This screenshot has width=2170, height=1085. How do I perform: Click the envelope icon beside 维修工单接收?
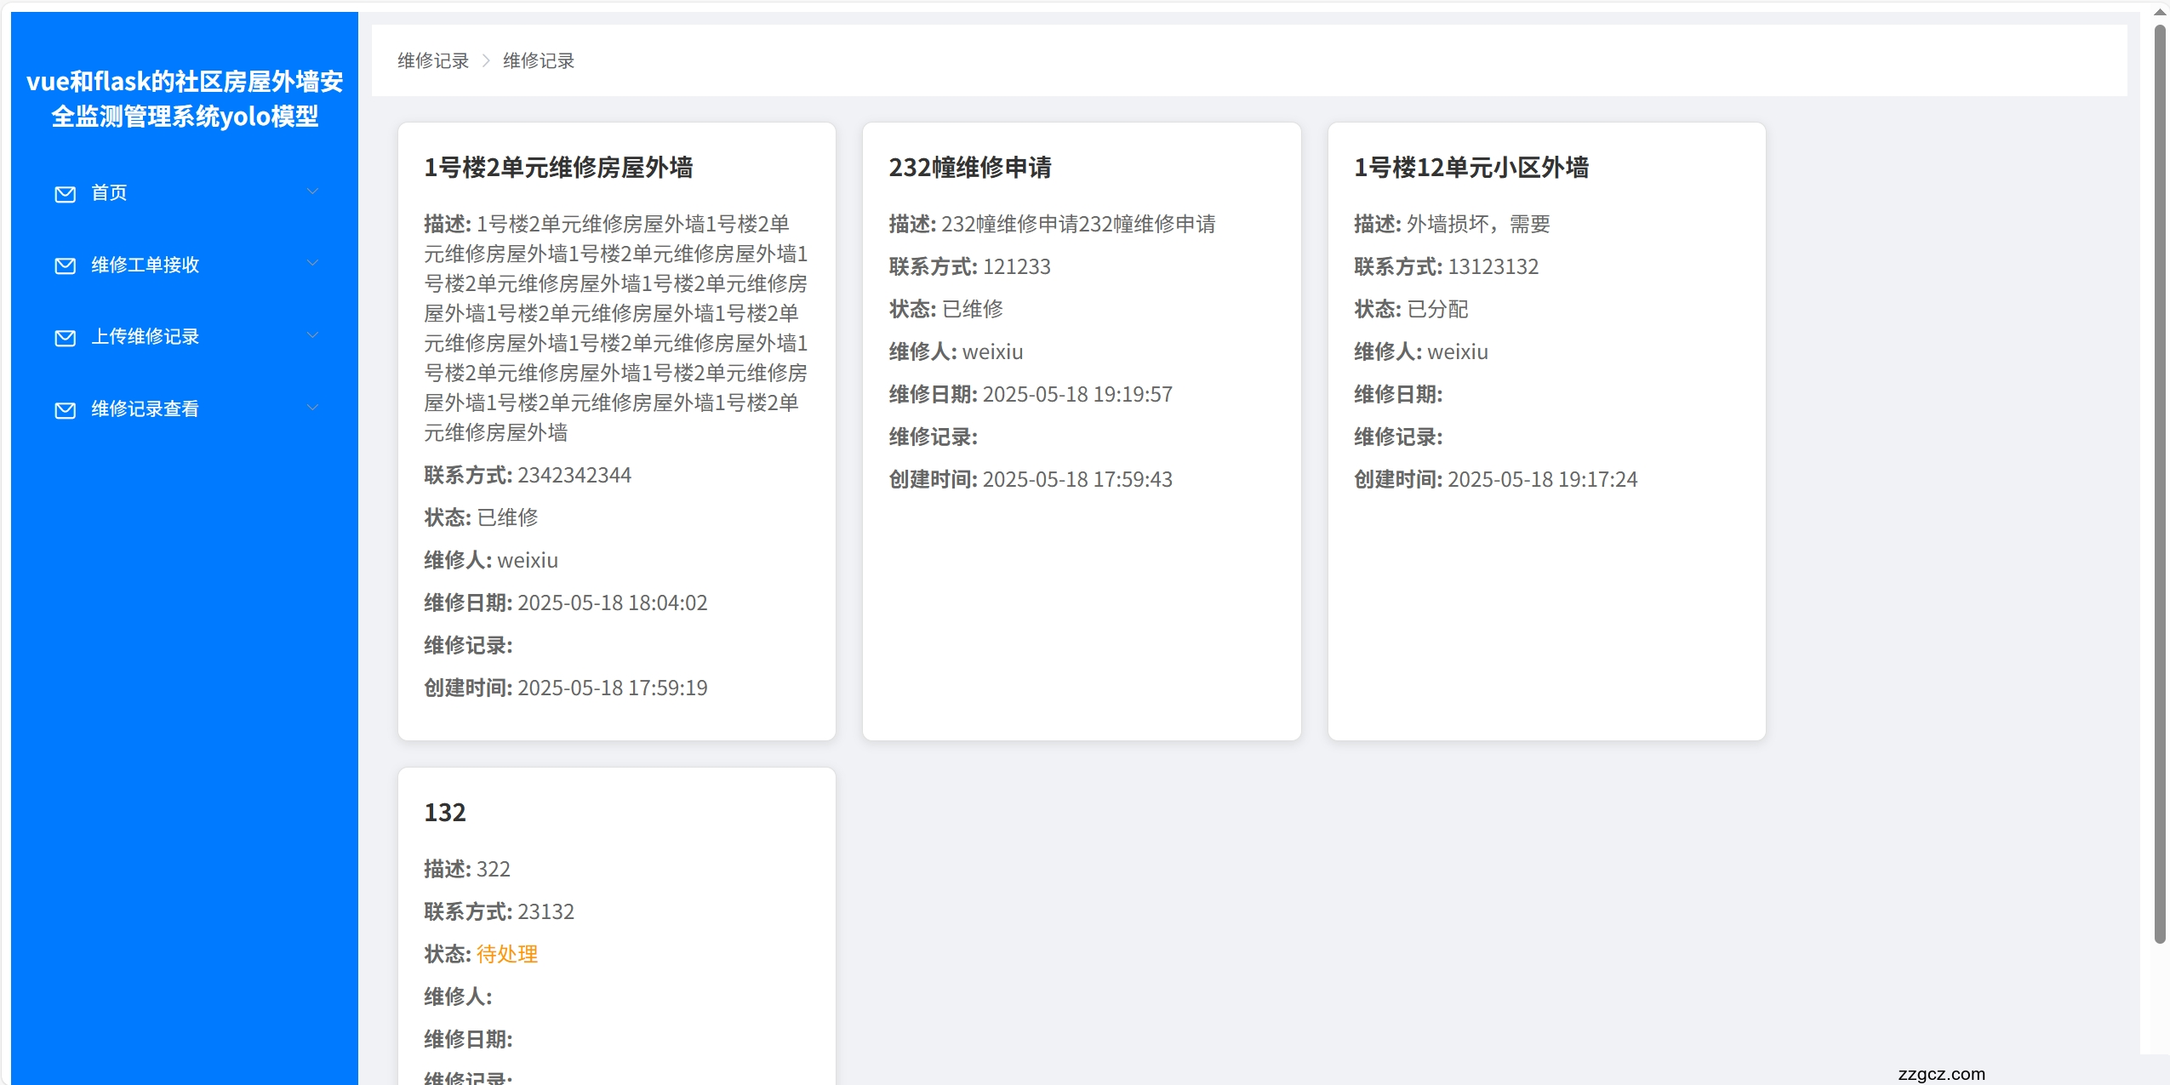(65, 266)
